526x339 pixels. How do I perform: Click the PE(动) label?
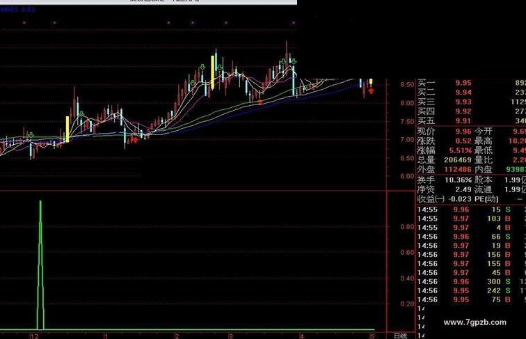click(486, 199)
